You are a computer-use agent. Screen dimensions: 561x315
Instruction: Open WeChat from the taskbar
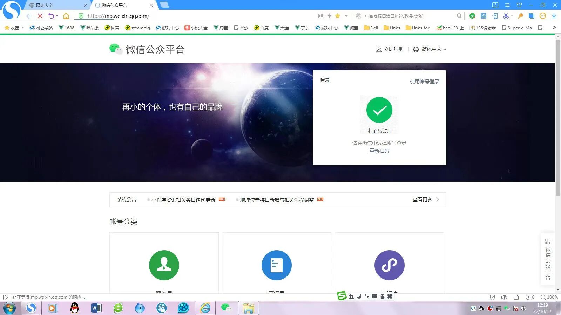pos(227,308)
